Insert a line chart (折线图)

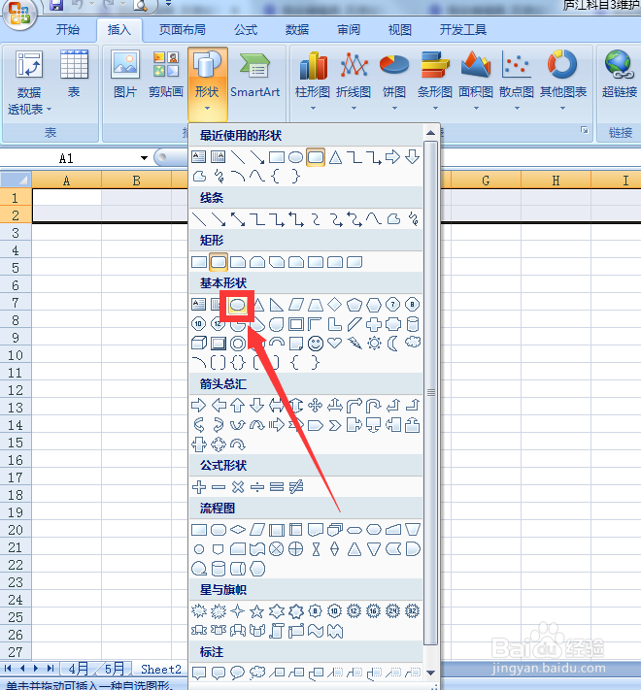pyautogui.click(x=354, y=81)
